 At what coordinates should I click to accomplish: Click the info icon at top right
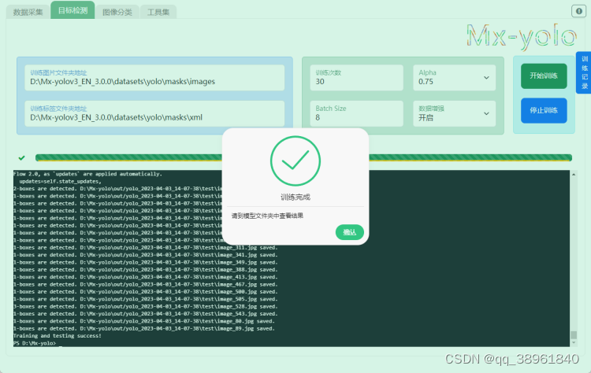[578, 11]
